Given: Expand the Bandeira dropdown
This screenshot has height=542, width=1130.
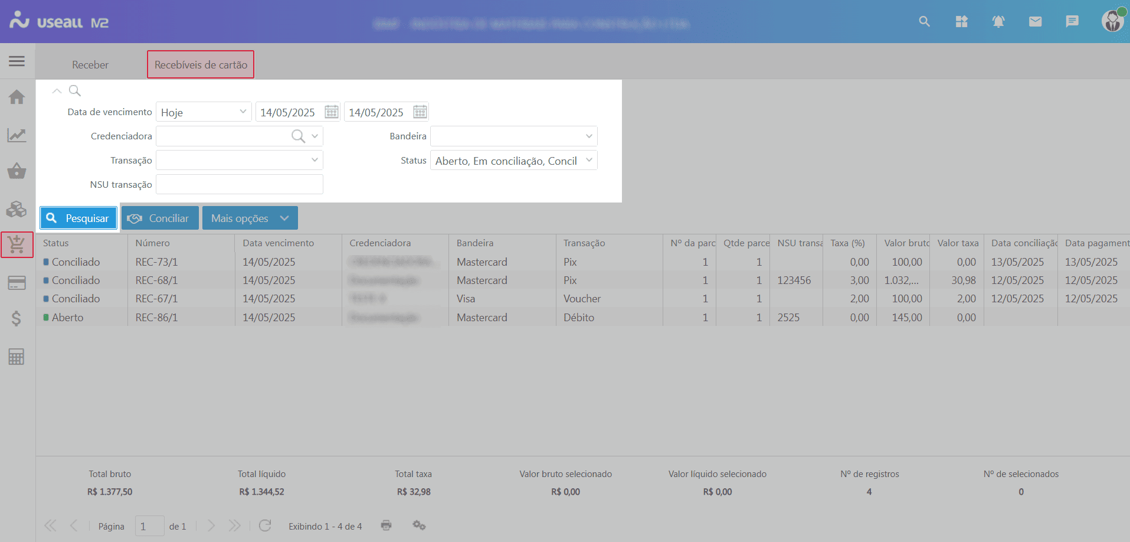Looking at the screenshot, I should [x=588, y=136].
